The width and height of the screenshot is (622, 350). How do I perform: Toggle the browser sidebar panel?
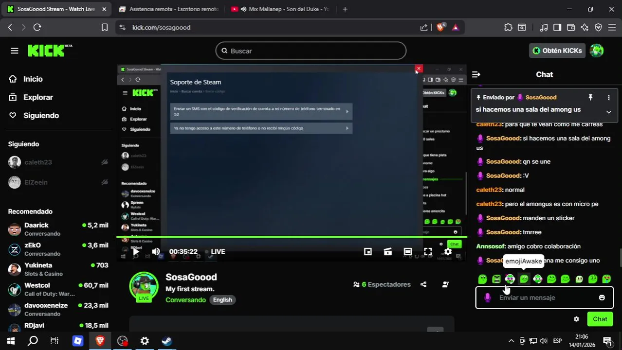click(x=557, y=27)
